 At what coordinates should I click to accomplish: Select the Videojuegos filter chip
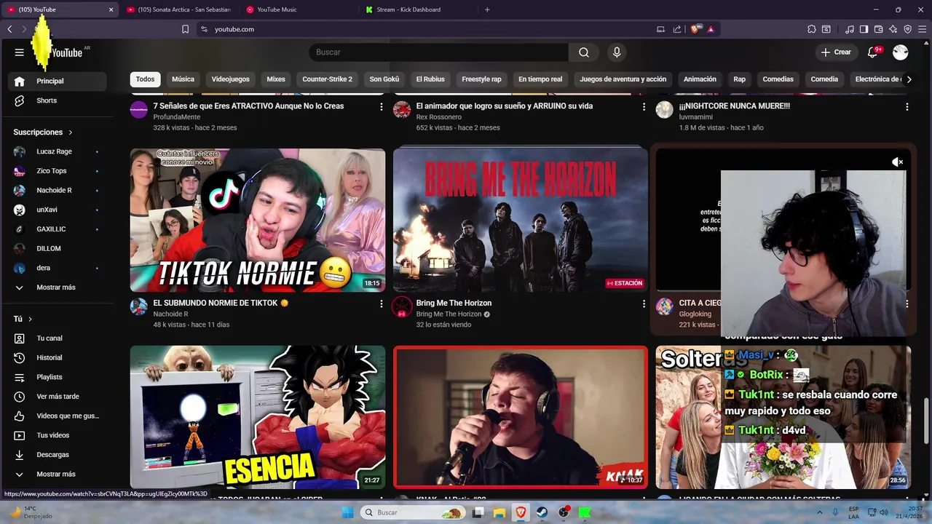pos(230,79)
